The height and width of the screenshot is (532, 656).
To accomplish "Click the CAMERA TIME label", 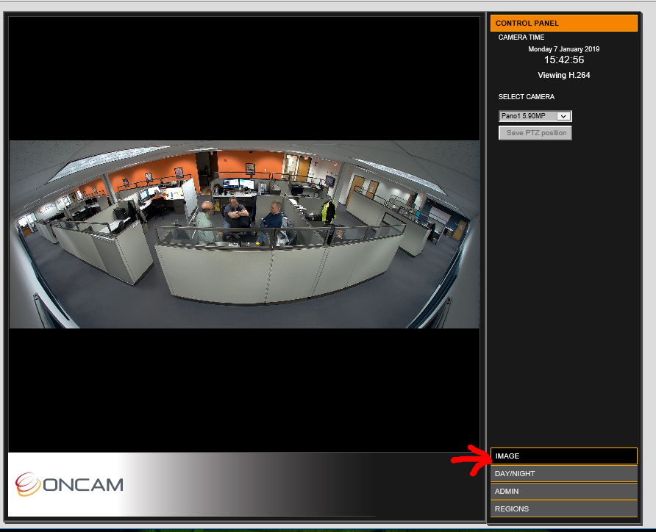I will [x=521, y=37].
